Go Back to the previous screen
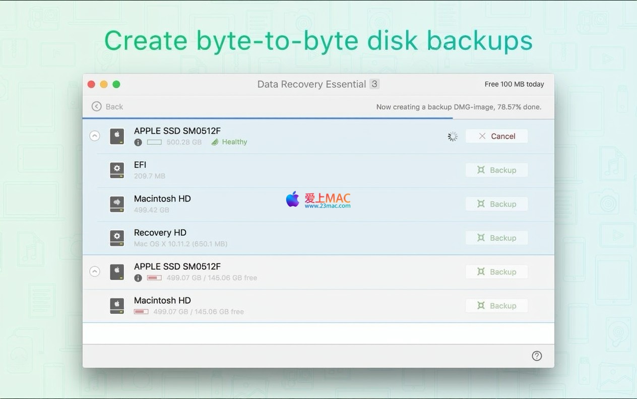This screenshot has height=399, width=637. 107,106
